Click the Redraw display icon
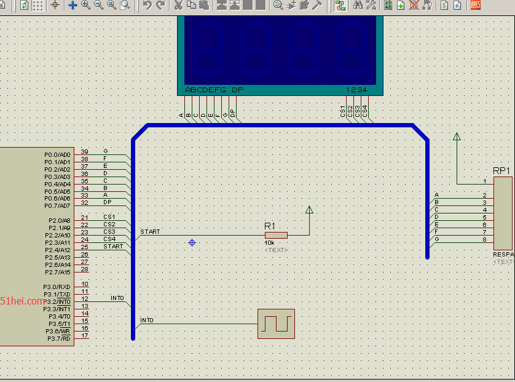Image resolution: width=515 pixels, height=382 pixels. click(x=25, y=6)
